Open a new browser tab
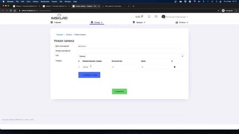This screenshot has height=134, width=239. click(x=133, y=6)
